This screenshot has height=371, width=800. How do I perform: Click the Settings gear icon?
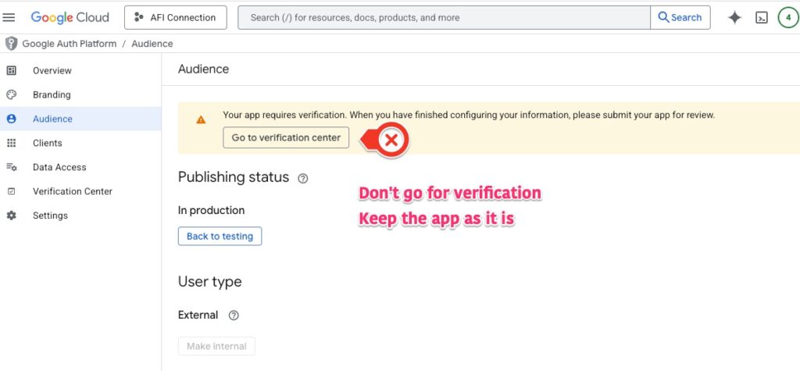[x=11, y=216]
